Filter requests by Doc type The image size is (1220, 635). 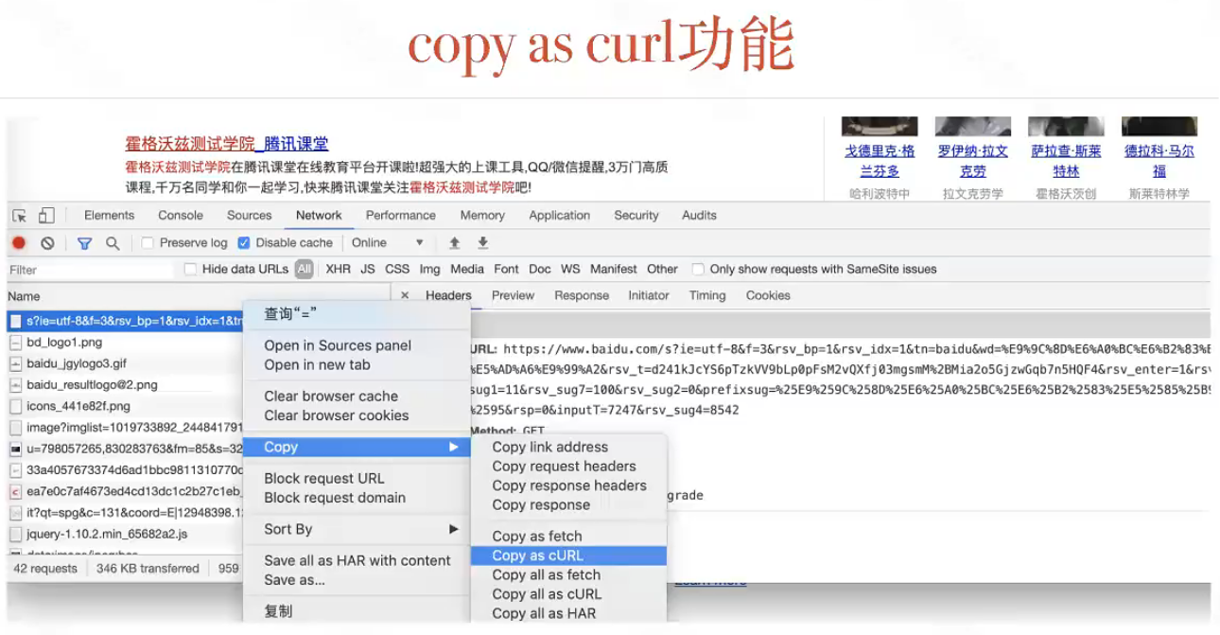point(540,270)
